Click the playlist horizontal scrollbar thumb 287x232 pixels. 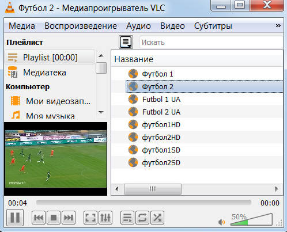point(153,189)
